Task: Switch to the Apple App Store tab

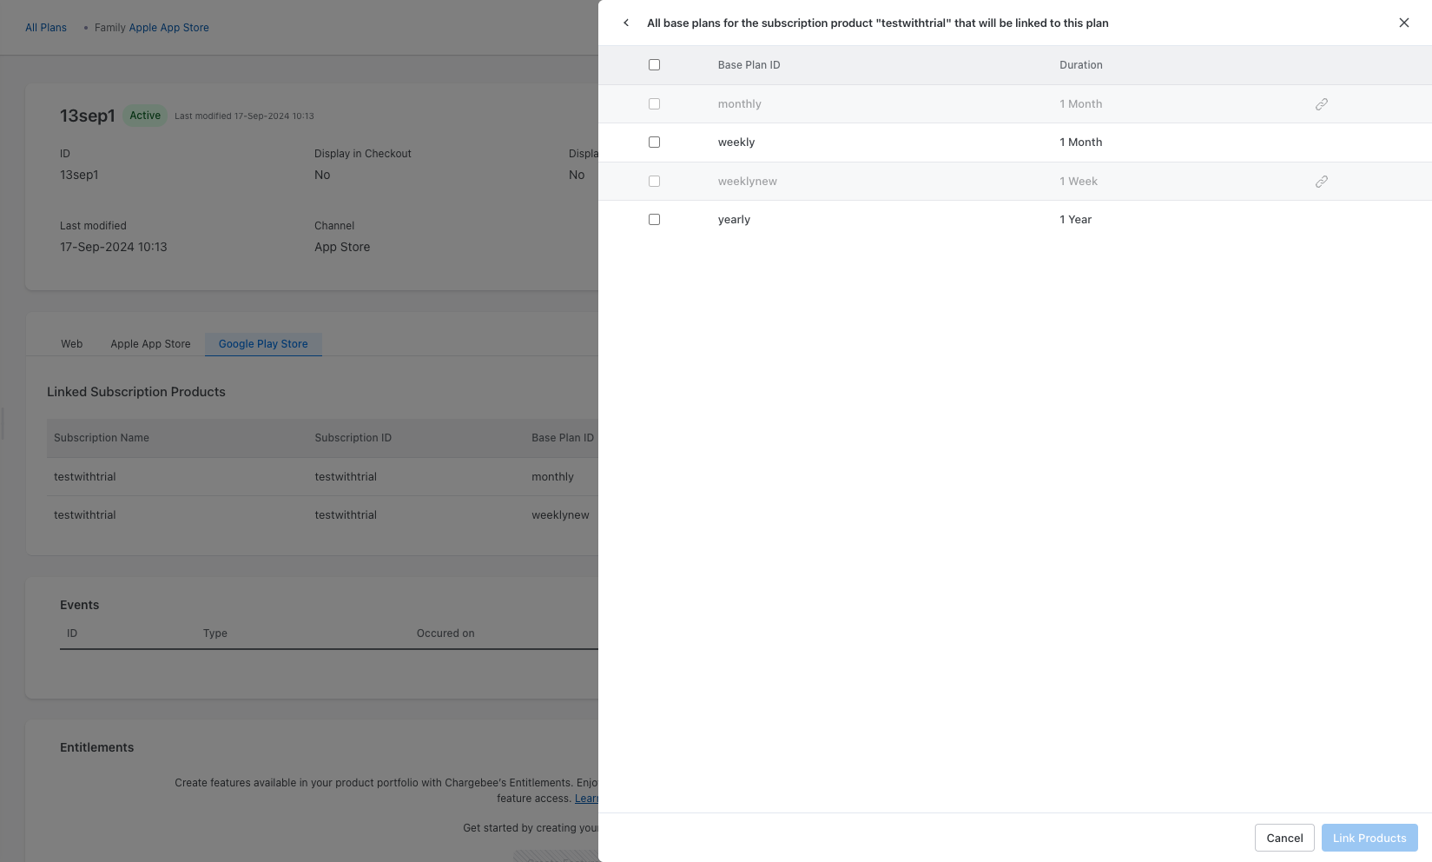Action: coord(150,344)
